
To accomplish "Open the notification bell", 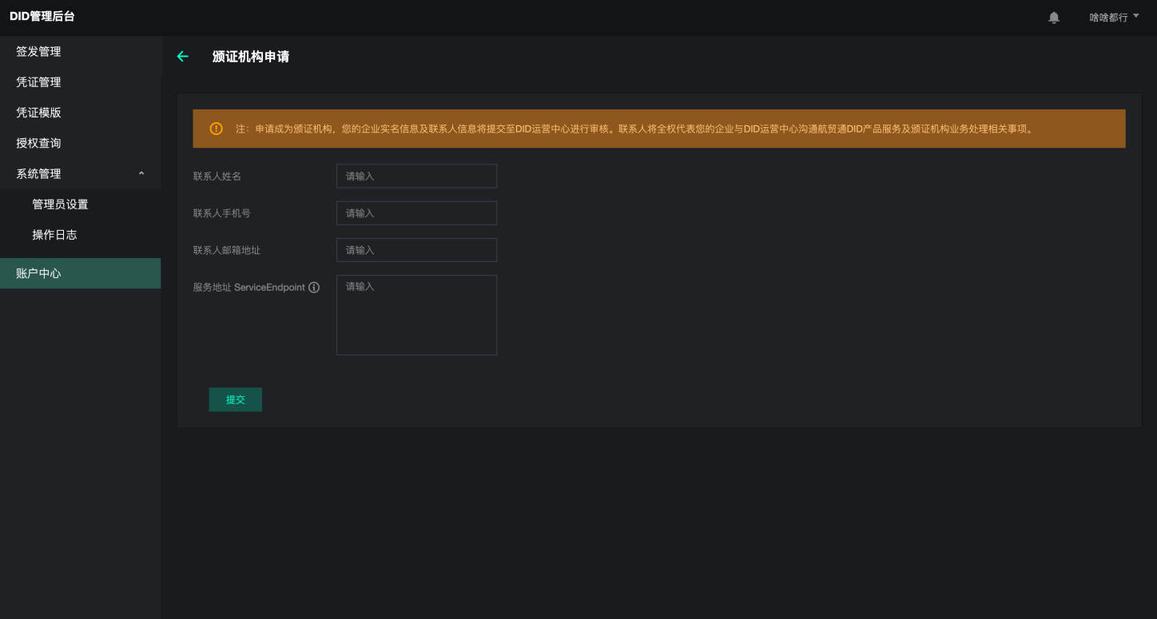I will [x=1054, y=18].
